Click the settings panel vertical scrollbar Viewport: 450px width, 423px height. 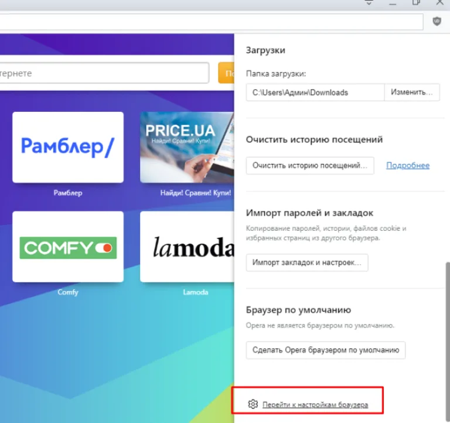(x=448, y=342)
